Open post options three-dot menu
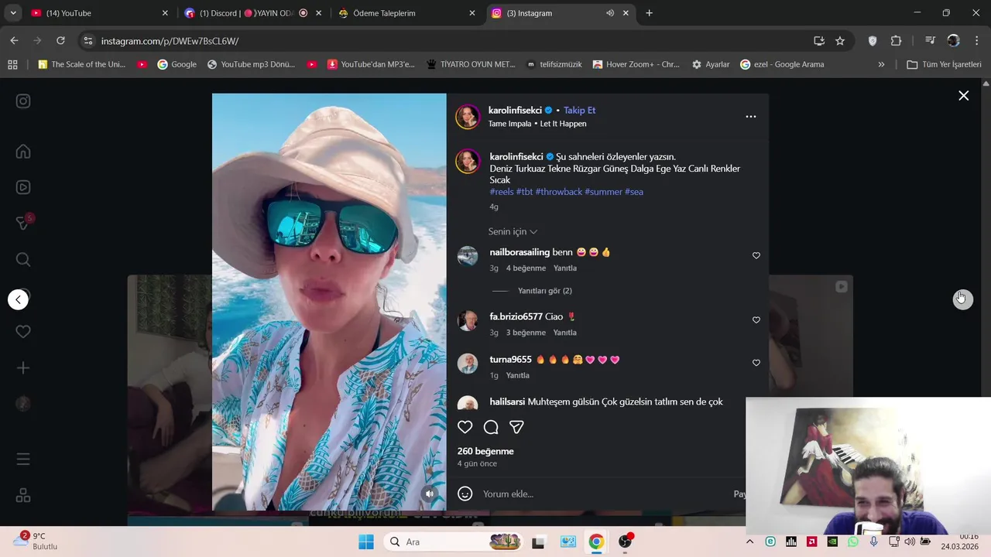991x557 pixels. pos(750,117)
